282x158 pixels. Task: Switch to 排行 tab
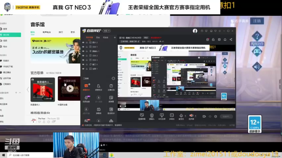pos(61,32)
